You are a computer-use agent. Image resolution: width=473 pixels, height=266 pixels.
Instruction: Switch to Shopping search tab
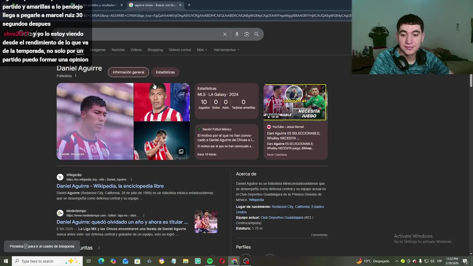[x=155, y=50]
